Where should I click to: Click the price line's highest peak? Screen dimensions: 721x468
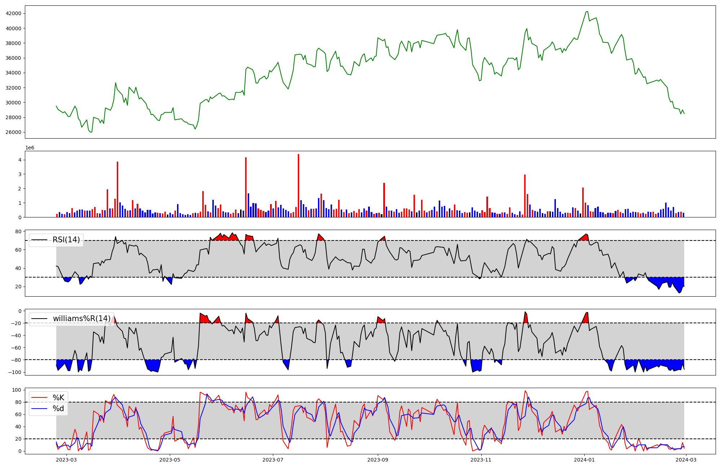[x=587, y=12]
